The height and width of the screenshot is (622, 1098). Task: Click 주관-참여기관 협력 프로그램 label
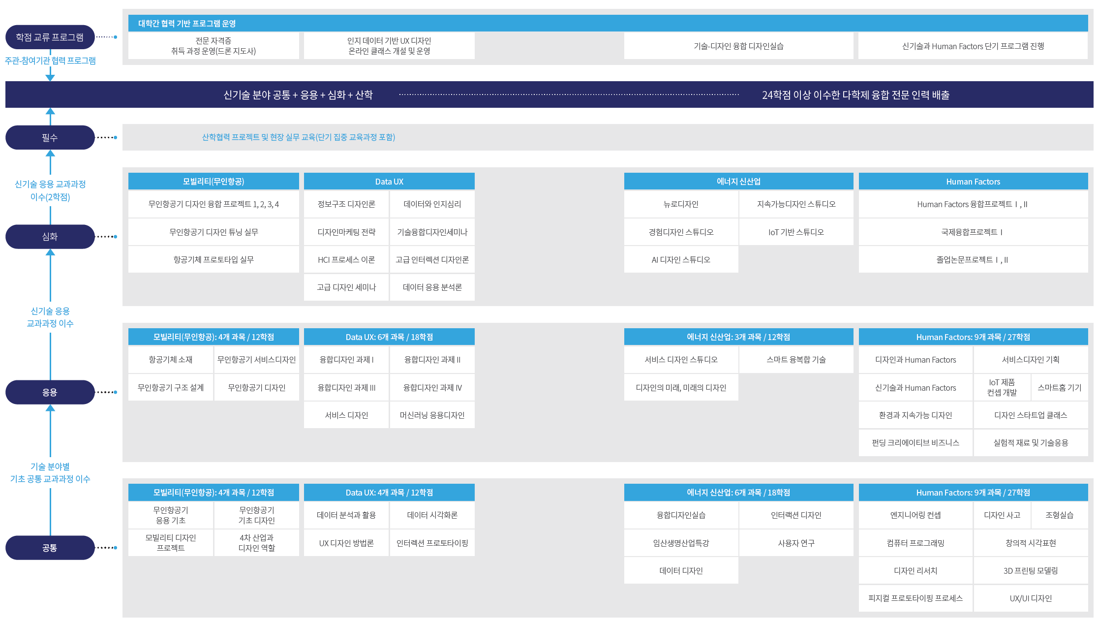pyautogui.click(x=50, y=61)
